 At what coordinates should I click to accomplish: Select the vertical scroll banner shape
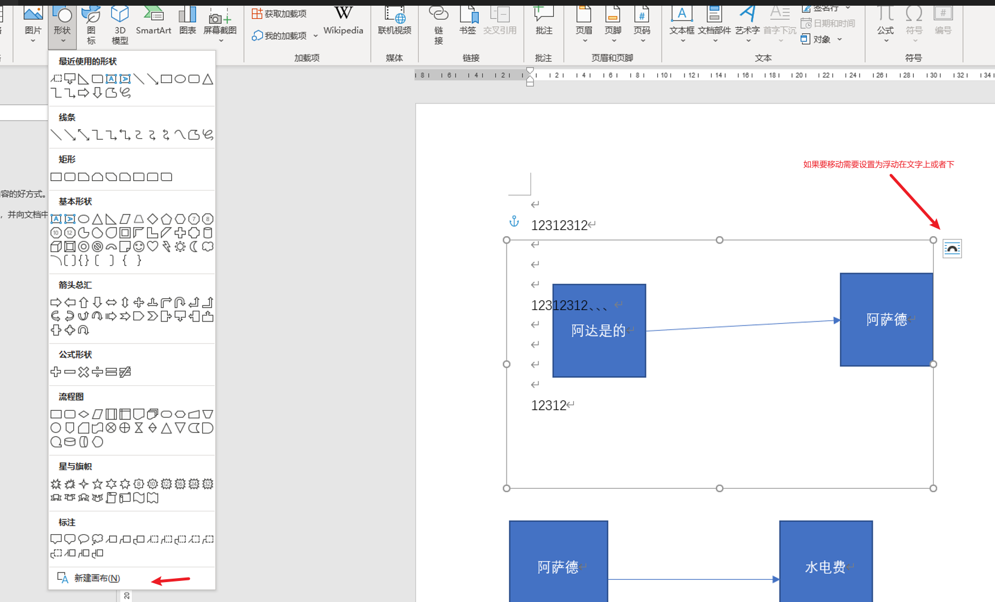[x=111, y=498]
